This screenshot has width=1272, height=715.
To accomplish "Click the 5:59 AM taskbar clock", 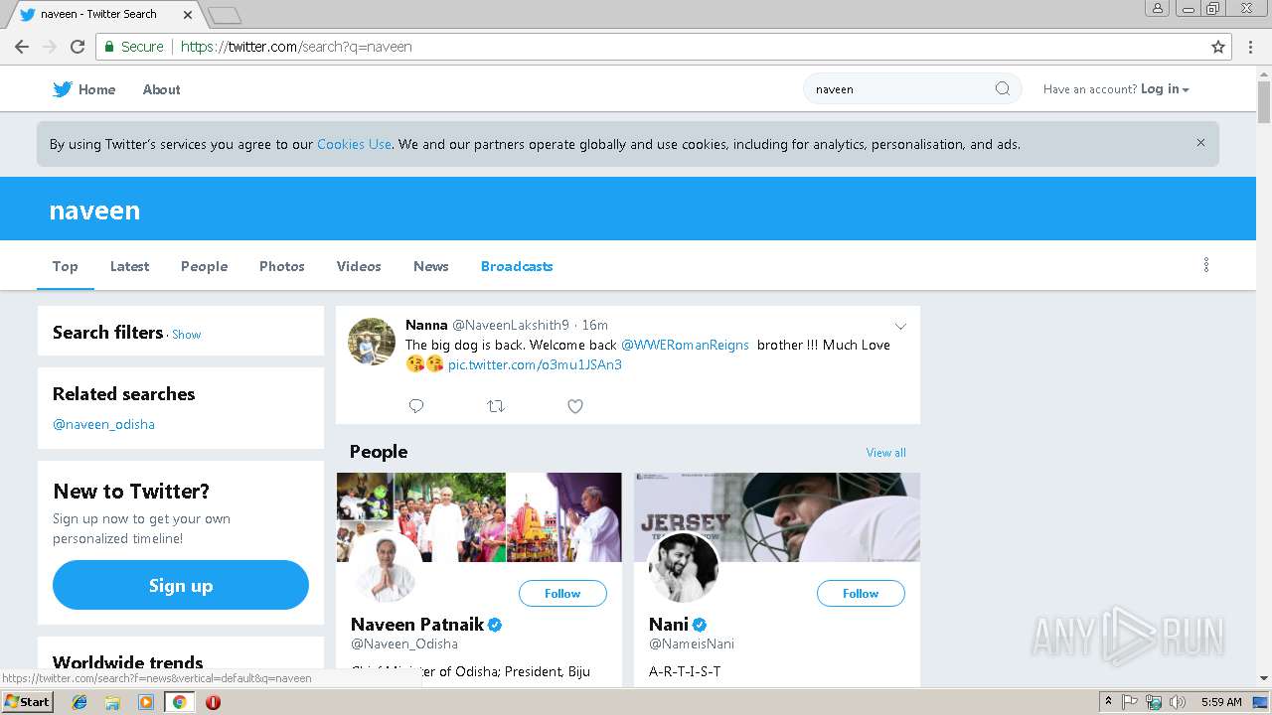I will tap(1221, 702).
